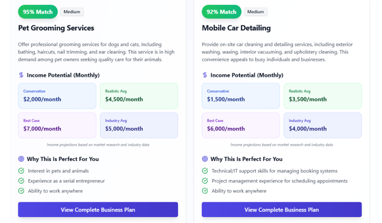The image size is (382, 223).
Task: Select Best Case $7,000/month box
Action: (57, 125)
